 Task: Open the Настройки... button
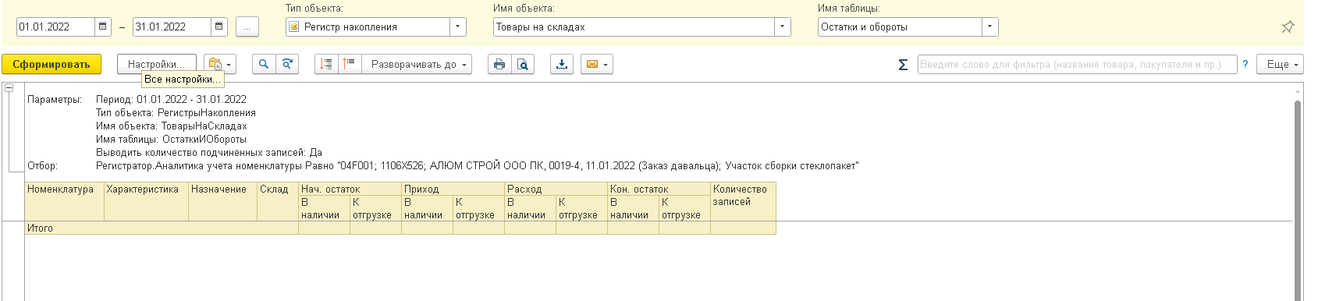156,64
